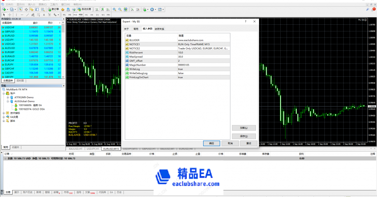This screenshot has width=377, height=197.
Task: Click the 新订单 new order button
Action: tap(53, 9)
